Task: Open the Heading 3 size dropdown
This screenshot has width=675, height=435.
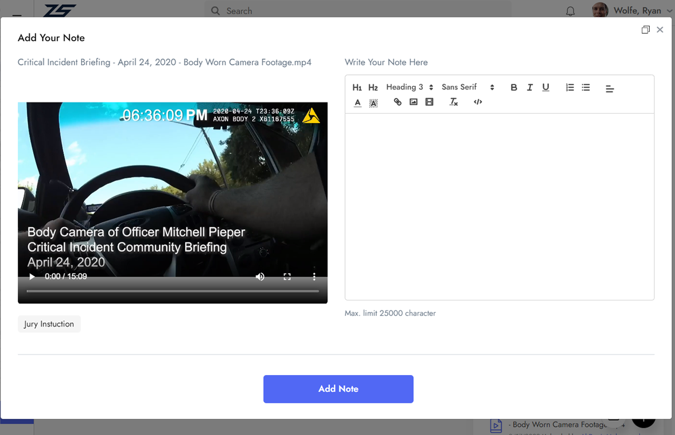Action: (410, 87)
